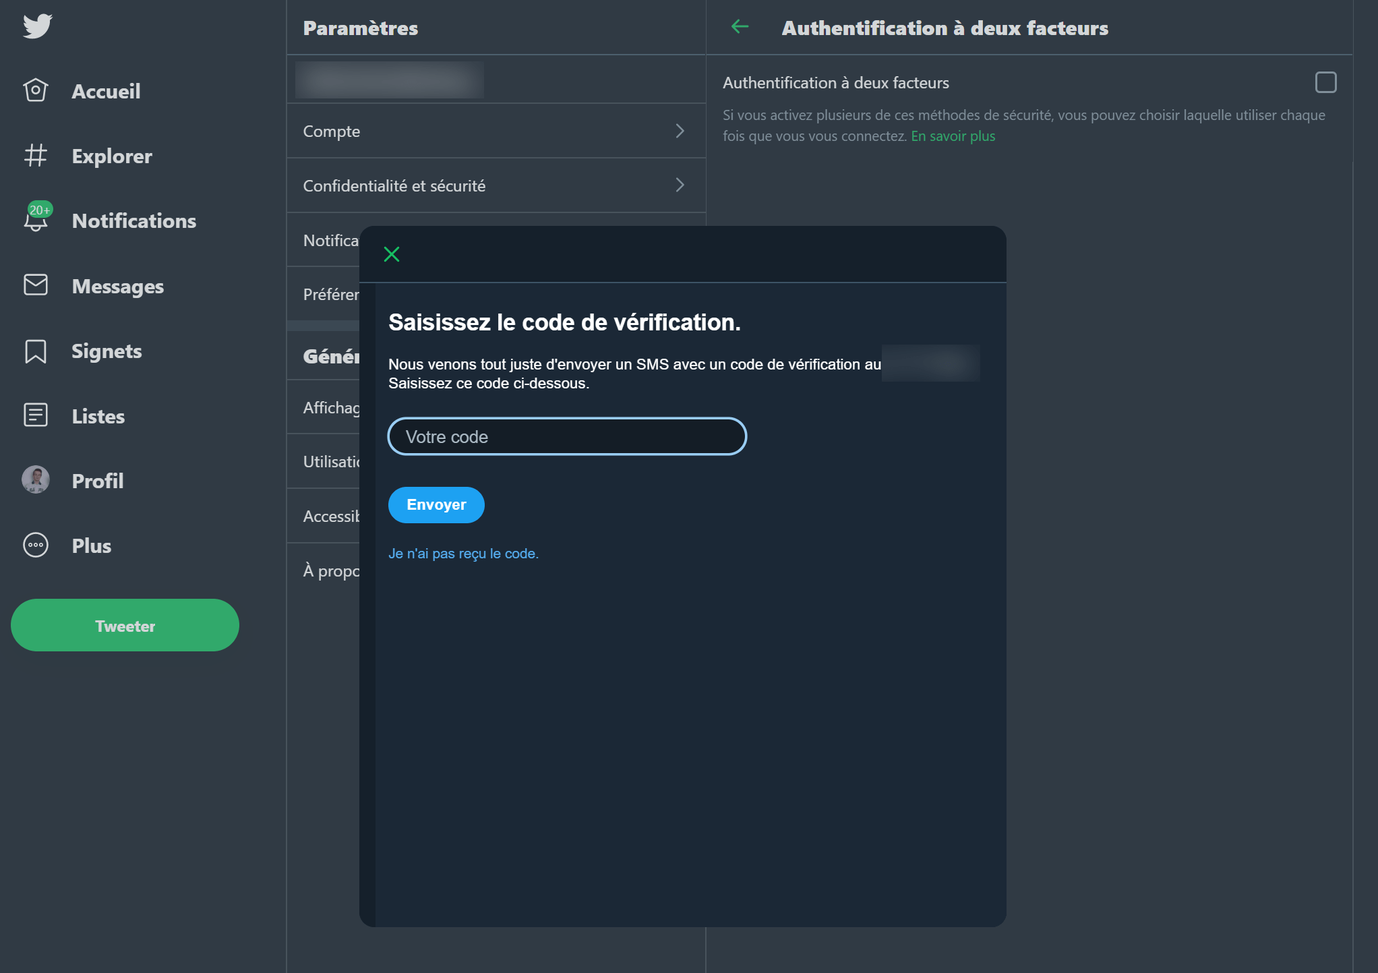Click 'Je n'ai pas reçu le code' link
The image size is (1378, 973).
(x=463, y=554)
